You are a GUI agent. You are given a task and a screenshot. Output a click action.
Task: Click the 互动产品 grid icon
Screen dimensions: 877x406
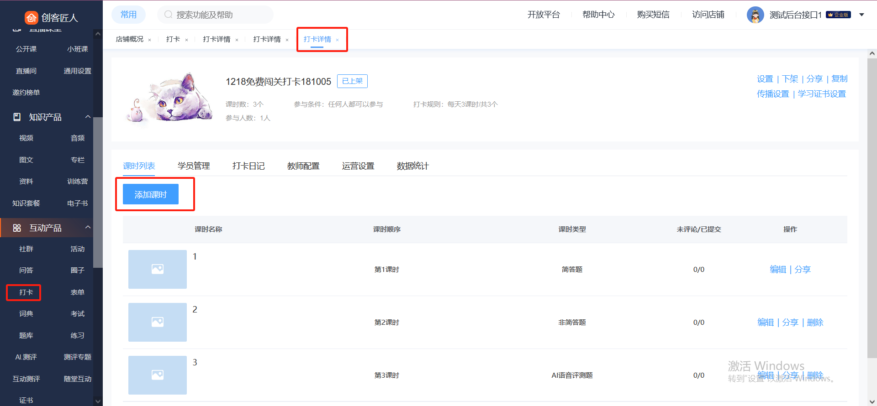point(17,228)
